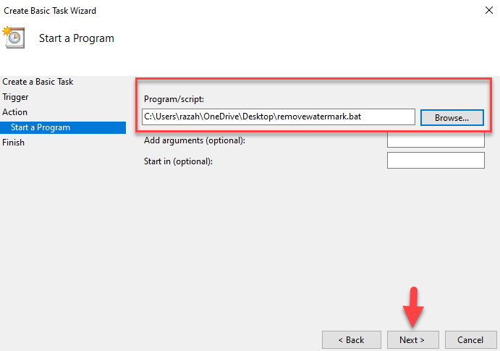Go to the Trigger step in sidebar
500x351 pixels.
pos(15,97)
